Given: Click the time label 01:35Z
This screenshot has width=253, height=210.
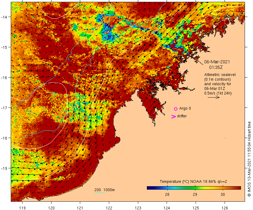Looking at the screenshot, I should click(216, 67).
